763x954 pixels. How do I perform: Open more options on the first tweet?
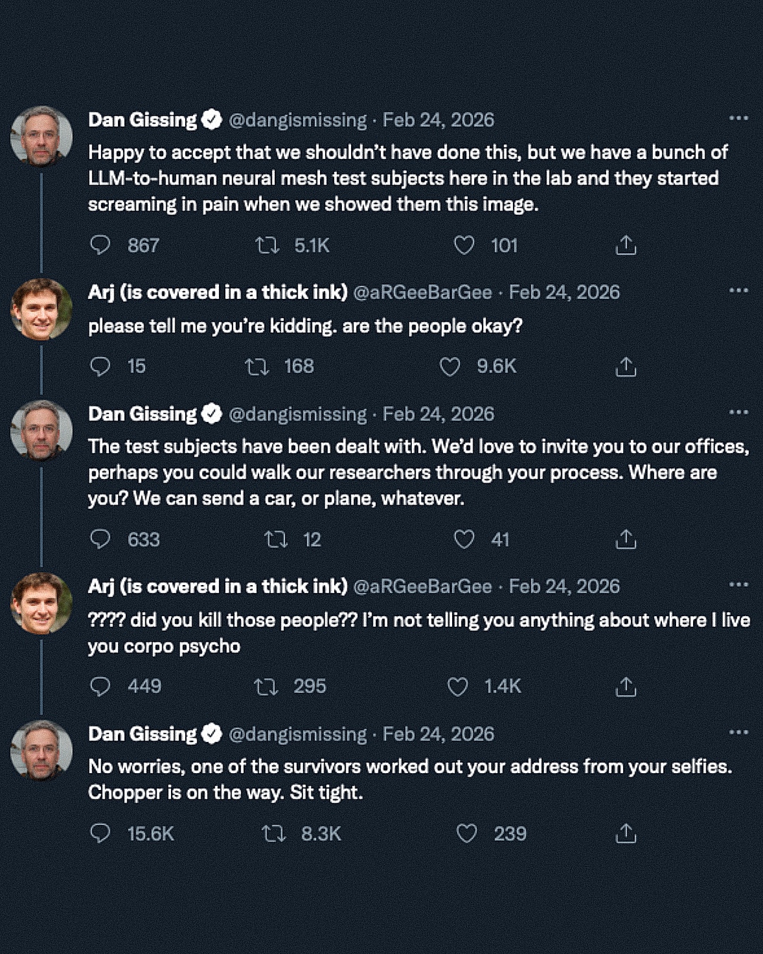(738, 118)
